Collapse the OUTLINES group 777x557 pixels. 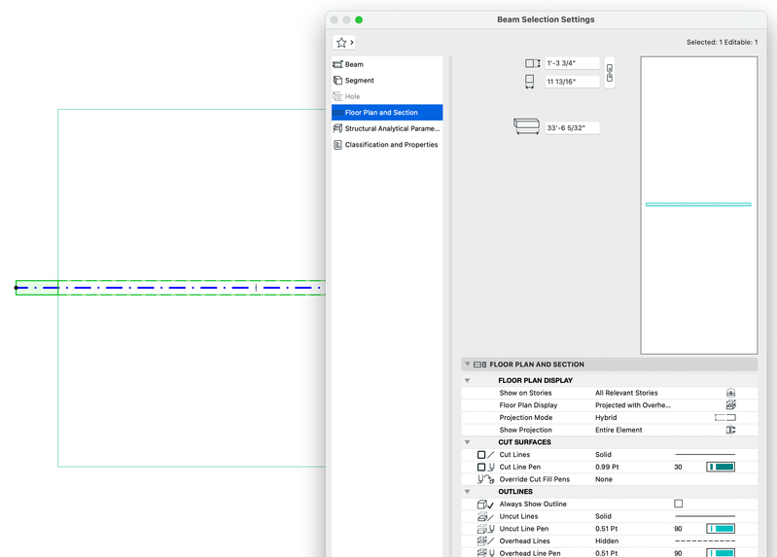click(x=467, y=492)
